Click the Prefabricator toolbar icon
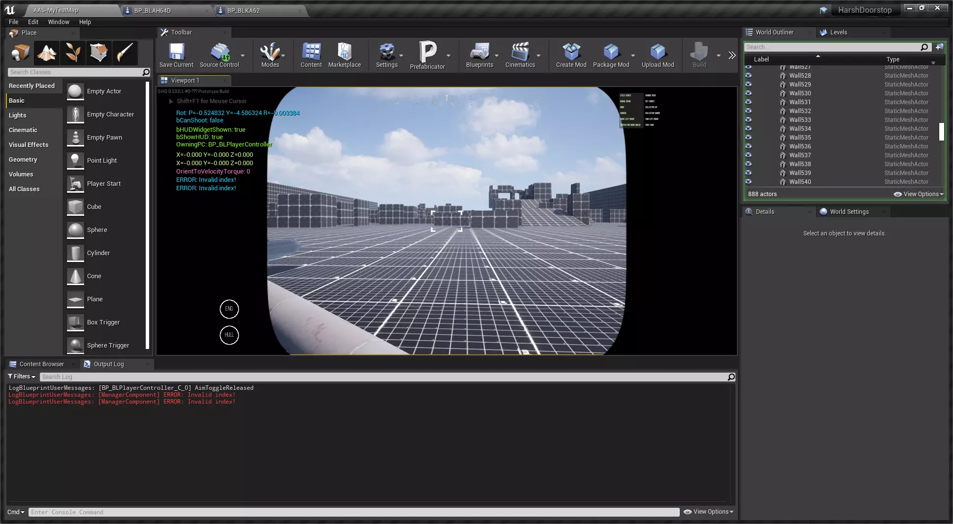The height and width of the screenshot is (524, 953). point(427,55)
